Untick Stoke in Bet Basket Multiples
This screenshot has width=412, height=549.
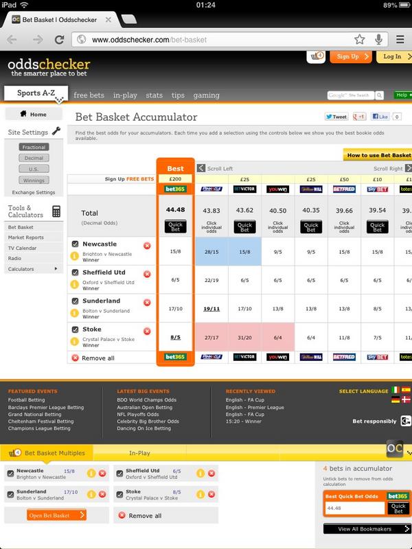pos(119,494)
